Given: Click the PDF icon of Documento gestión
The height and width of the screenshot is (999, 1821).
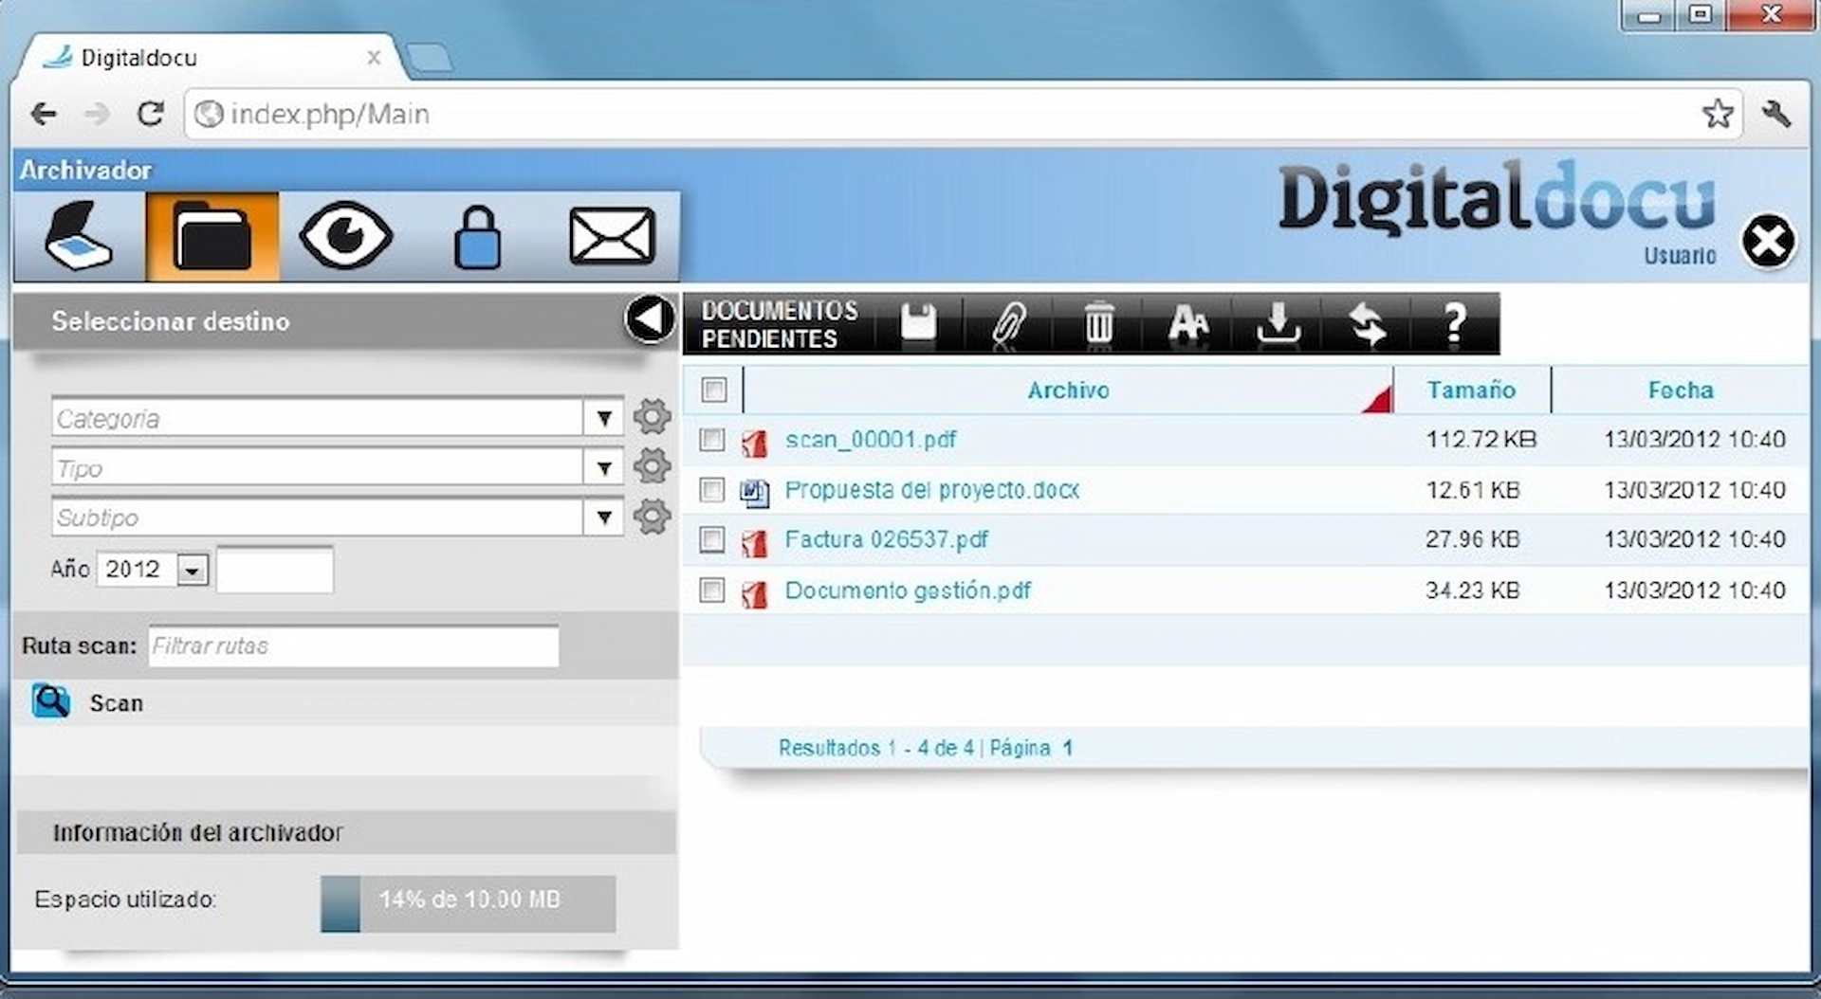Looking at the screenshot, I should [x=755, y=593].
